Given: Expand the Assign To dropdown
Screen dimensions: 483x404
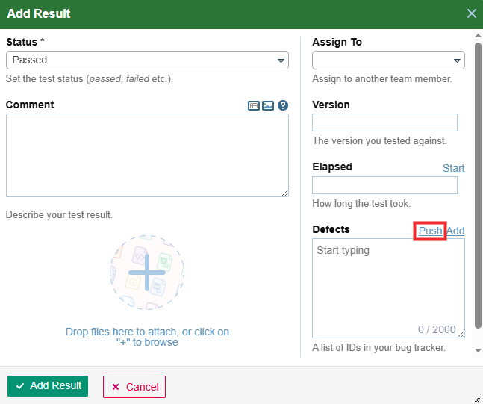Looking at the screenshot, I should 388,60.
